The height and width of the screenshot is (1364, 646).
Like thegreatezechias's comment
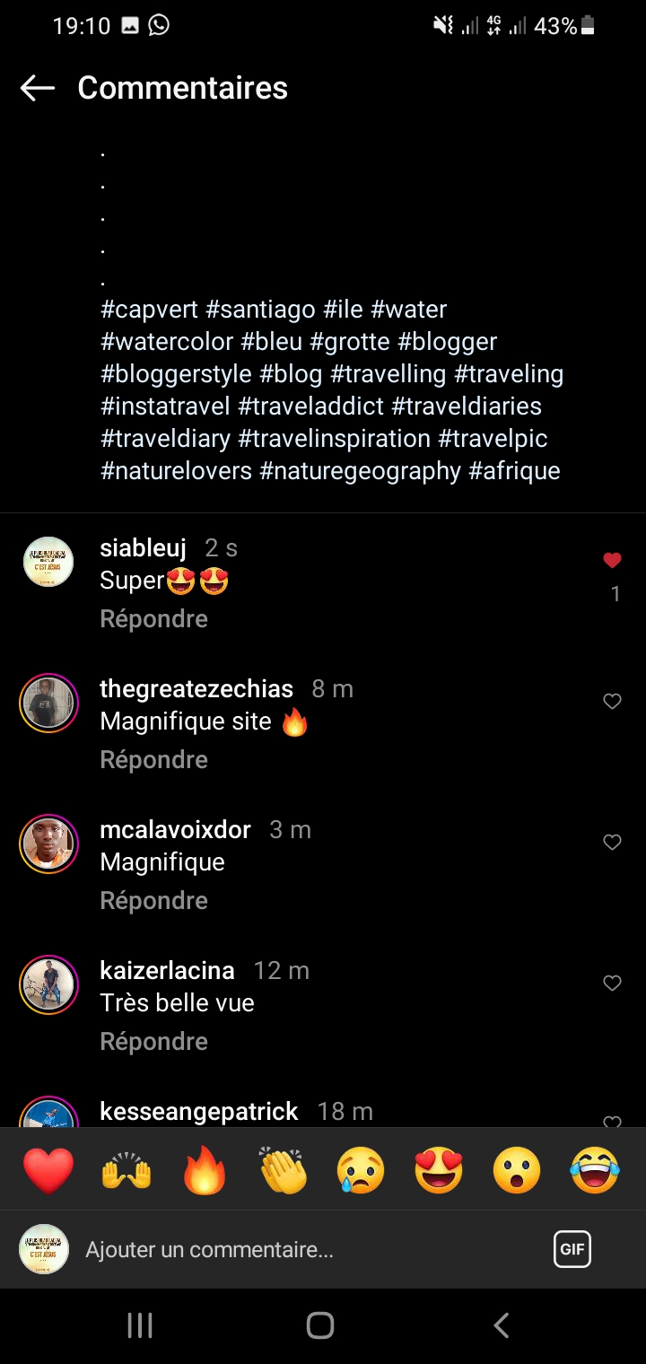(x=612, y=702)
